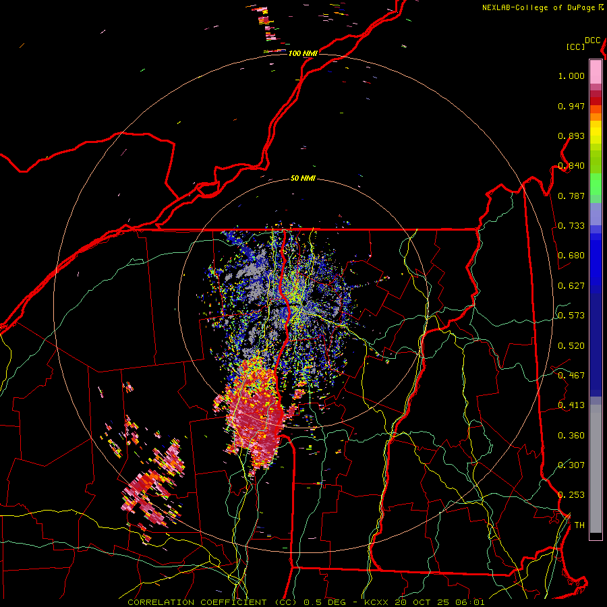The height and width of the screenshot is (607, 607).
Task: Select the 0.360 scale value
Action: point(571,436)
